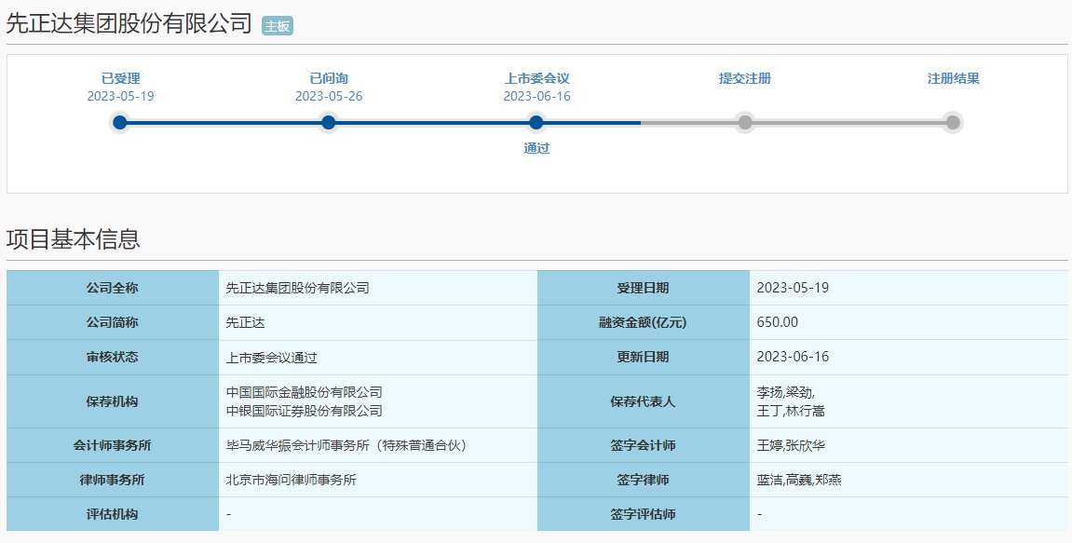Click sponsor 中银国际证券股份有限公司 in the table
Viewport: 1072px width, 543px height.
pos(305,411)
